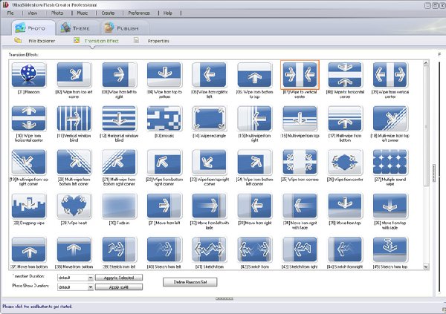
Task: Select the [11] Vertical window blind effect
Action: (x=74, y=119)
